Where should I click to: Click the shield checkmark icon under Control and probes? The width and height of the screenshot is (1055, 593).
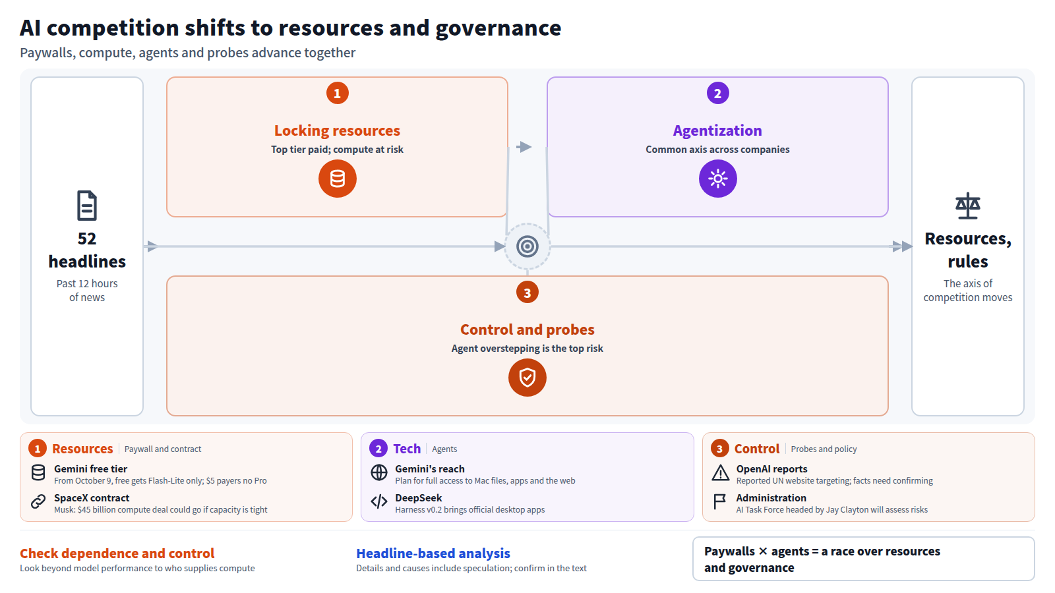coord(527,378)
